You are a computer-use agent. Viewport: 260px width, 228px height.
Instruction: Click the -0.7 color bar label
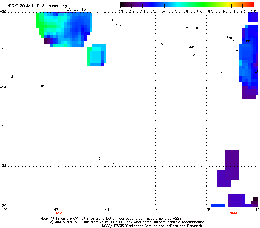[187, 11]
